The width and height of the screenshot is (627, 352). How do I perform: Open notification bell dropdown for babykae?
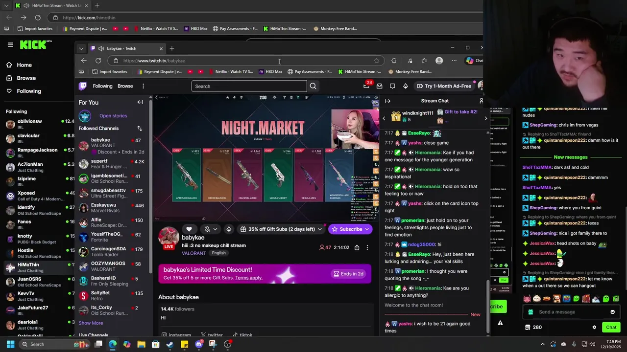pyautogui.click(x=211, y=229)
